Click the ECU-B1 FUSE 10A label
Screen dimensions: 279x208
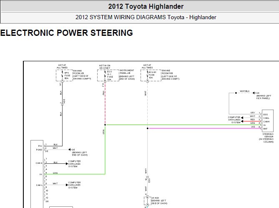152,75
